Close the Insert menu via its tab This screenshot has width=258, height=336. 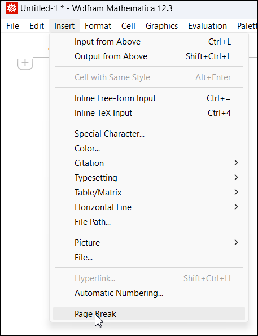[64, 26]
